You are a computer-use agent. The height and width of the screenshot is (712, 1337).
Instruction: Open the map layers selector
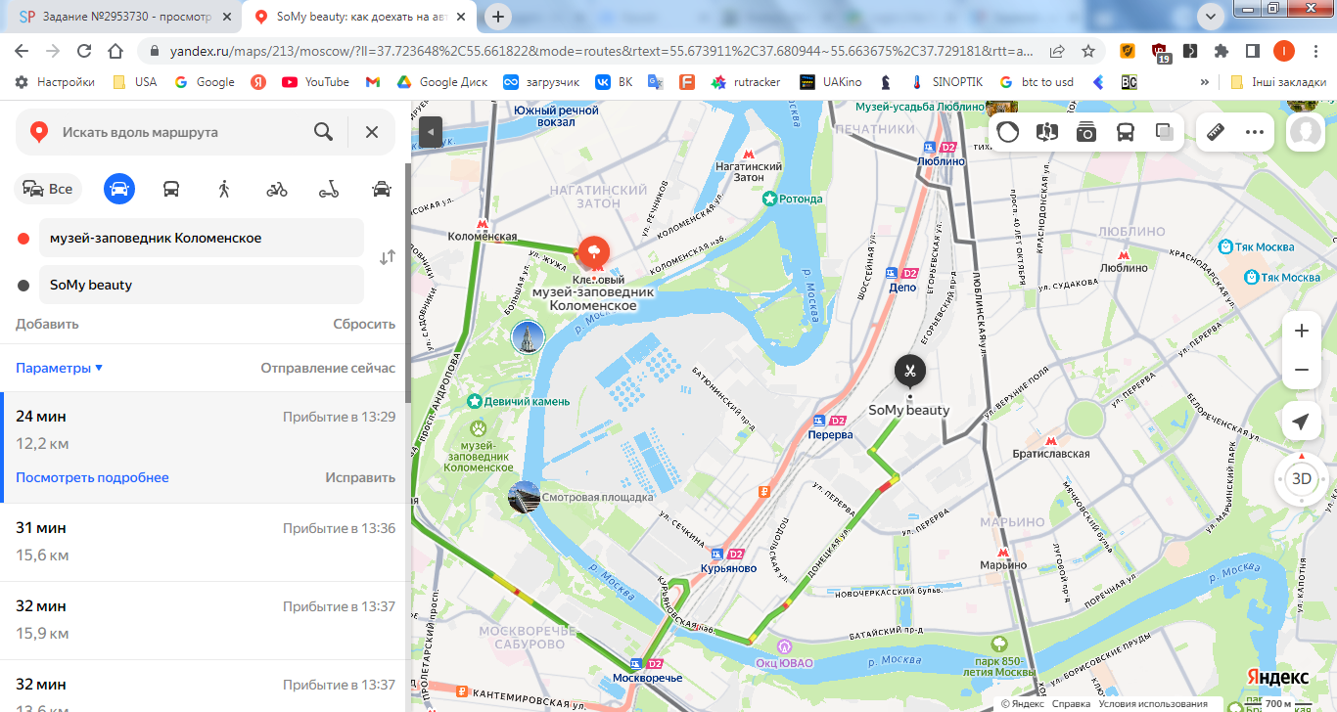(x=1165, y=132)
